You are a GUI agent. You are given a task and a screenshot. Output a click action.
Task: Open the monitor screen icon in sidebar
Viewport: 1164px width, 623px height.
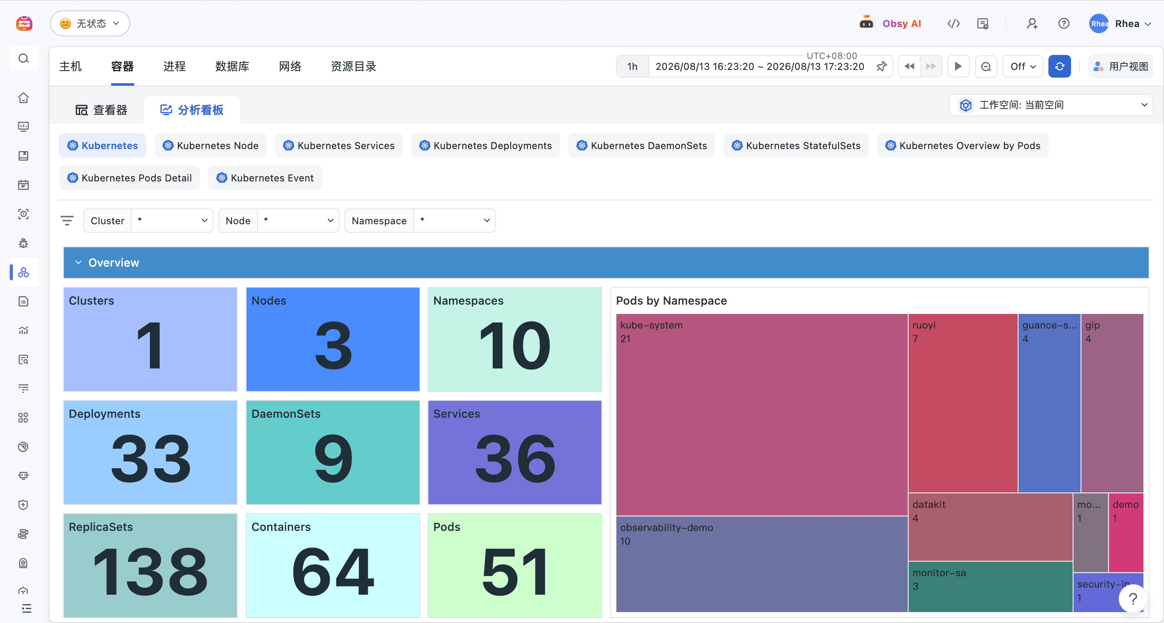pos(23,126)
